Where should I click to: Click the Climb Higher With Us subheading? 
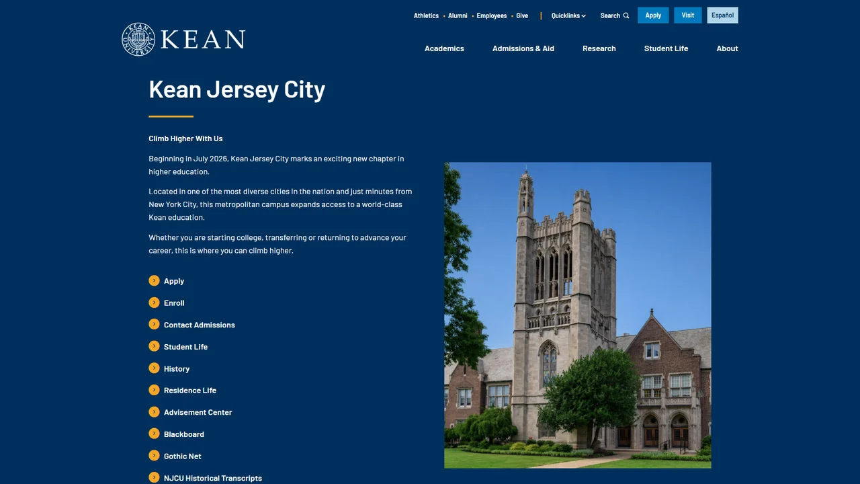[185, 138]
